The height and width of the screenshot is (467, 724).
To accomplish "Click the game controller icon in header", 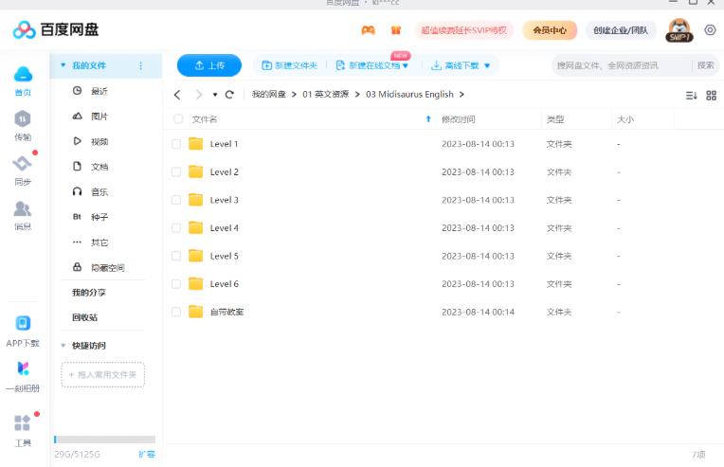I will pyautogui.click(x=368, y=30).
